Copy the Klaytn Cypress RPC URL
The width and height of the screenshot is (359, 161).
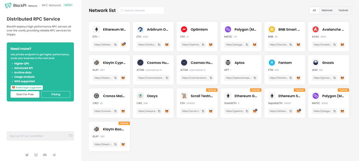[x=115, y=78]
